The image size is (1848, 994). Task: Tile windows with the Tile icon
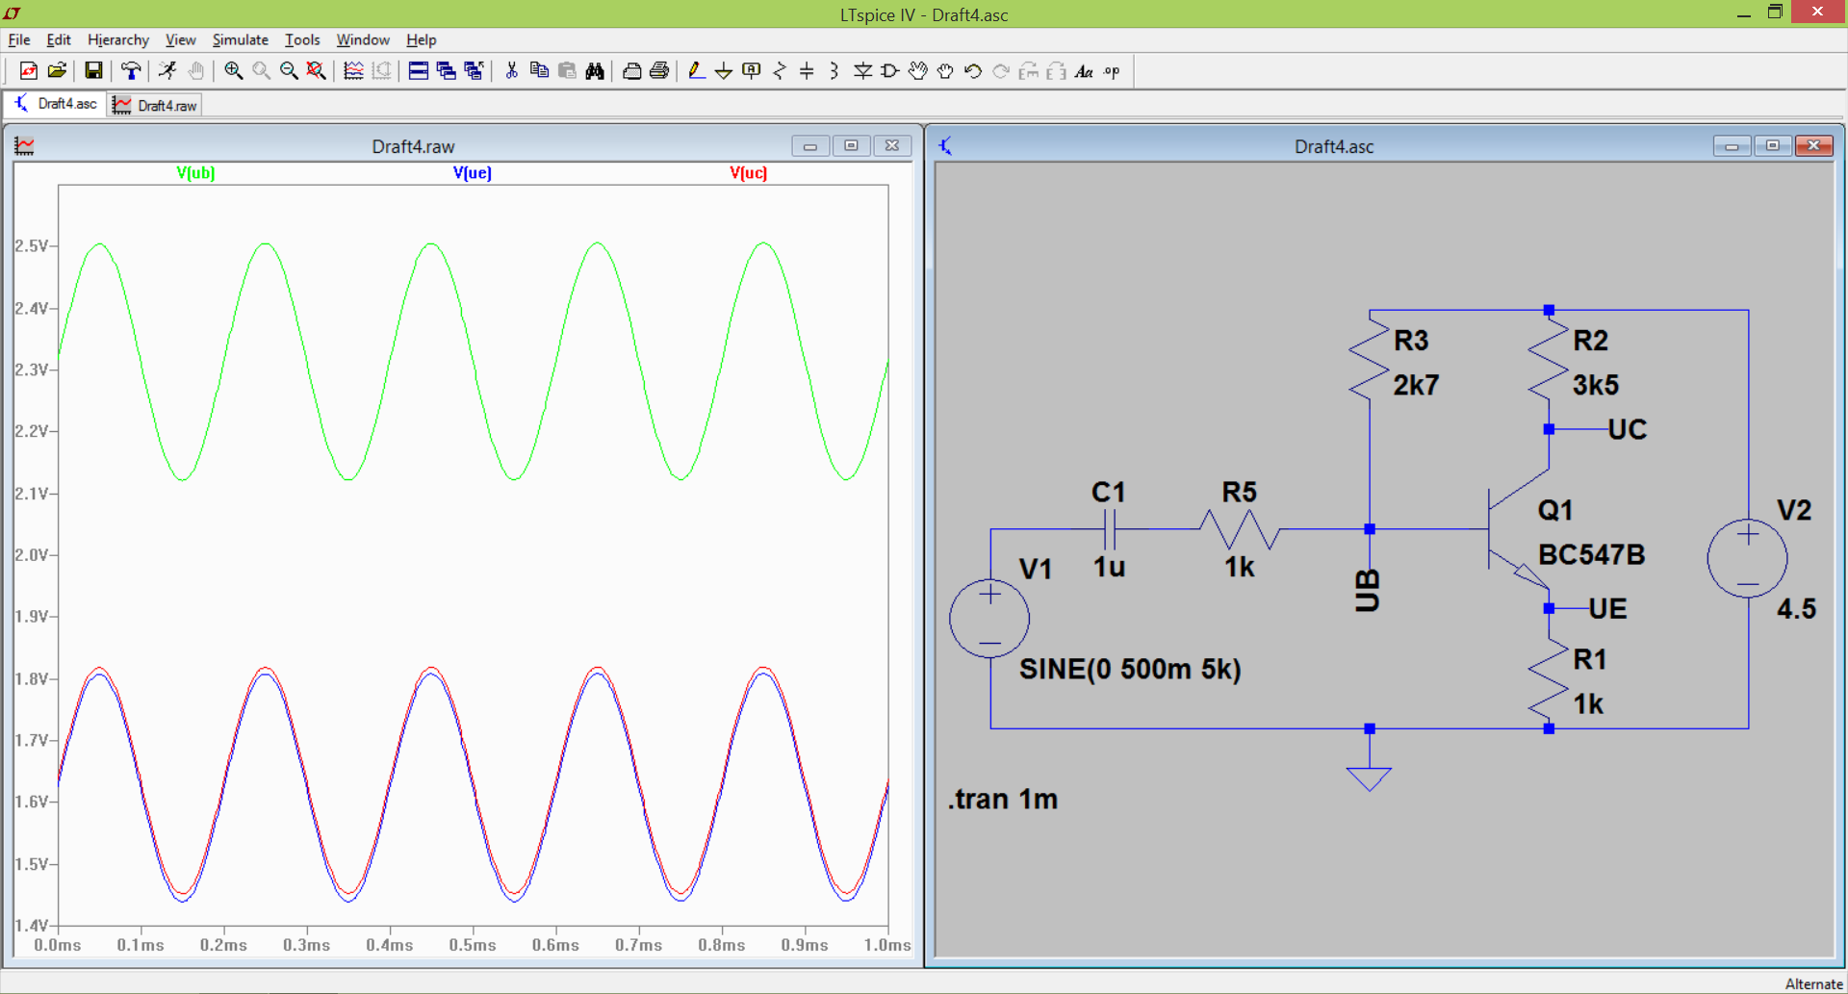[418, 70]
